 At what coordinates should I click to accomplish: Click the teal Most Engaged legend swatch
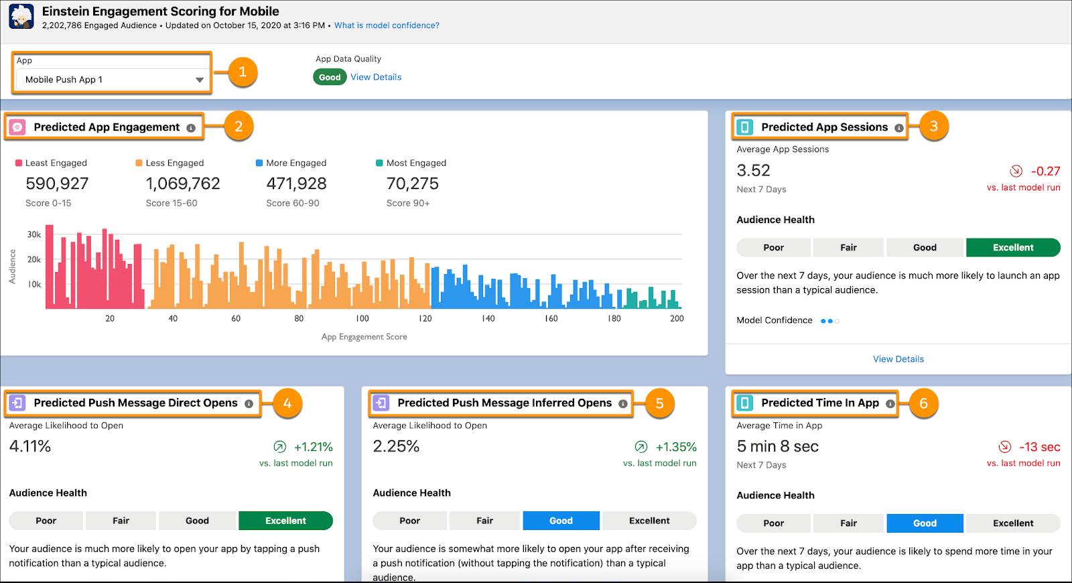[x=379, y=163]
